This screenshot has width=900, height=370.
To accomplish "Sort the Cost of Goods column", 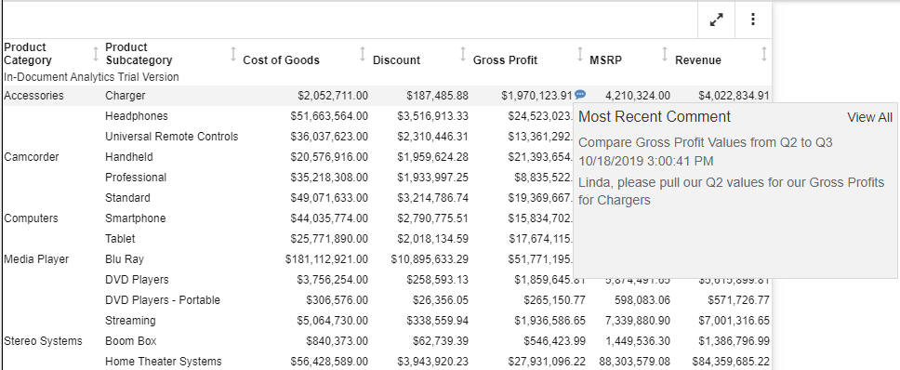I will point(363,55).
